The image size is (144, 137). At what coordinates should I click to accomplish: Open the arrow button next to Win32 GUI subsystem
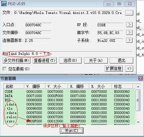[x=129, y=40]
